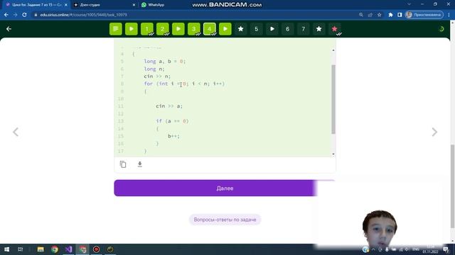
Task: Click the ENG language indicator in tray
Action: (x=416, y=249)
